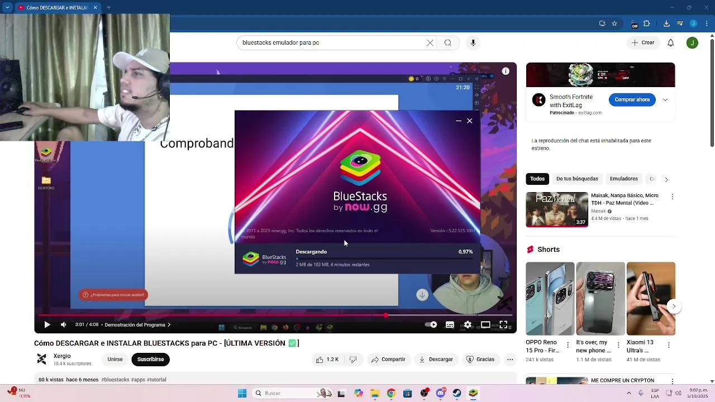715x402 pixels.
Task: Click the install app icon in address bar
Action: (602, 23)
